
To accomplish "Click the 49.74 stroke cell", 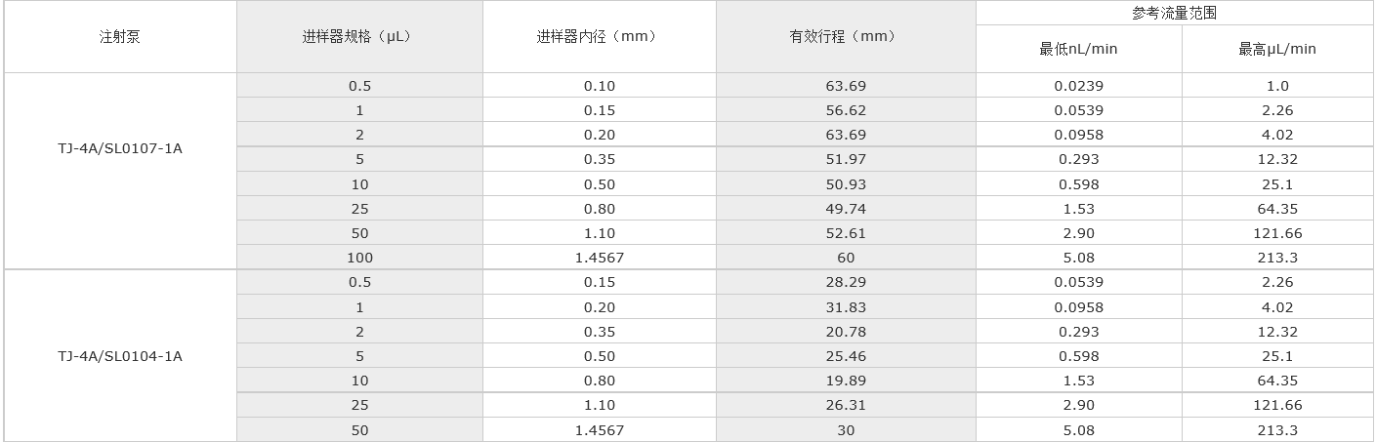I will (845, 209).
